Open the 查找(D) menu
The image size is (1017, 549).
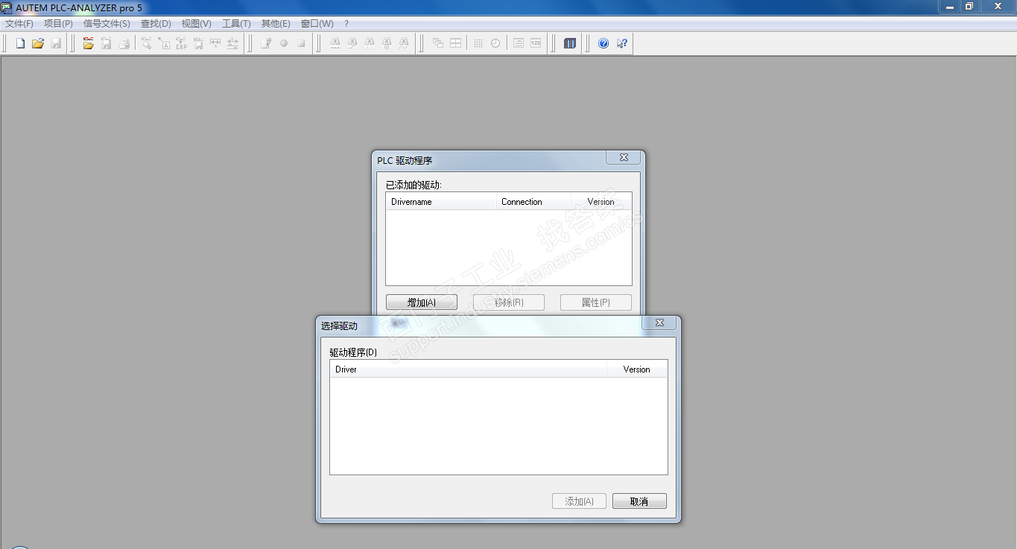point(156,24)
